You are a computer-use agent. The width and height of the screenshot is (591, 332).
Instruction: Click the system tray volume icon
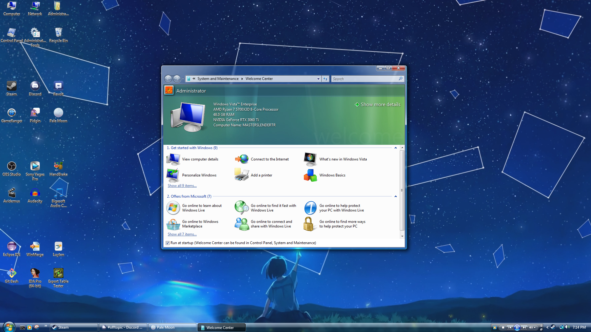pyautogui.click(x=567, y=327)
